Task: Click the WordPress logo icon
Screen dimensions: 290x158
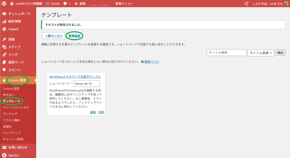Action: (4, 3)
